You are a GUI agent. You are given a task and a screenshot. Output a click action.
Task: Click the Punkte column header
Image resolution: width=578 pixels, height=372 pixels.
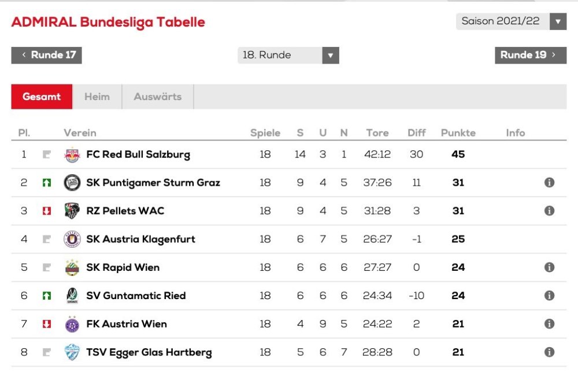point(458,133)
